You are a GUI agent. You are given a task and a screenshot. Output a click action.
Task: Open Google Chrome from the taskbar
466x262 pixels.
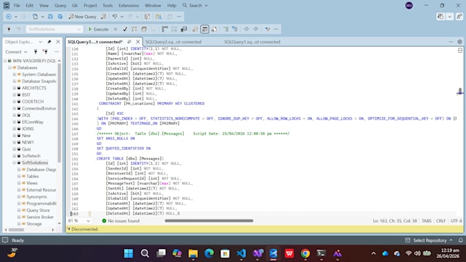(x=305, y=253)
